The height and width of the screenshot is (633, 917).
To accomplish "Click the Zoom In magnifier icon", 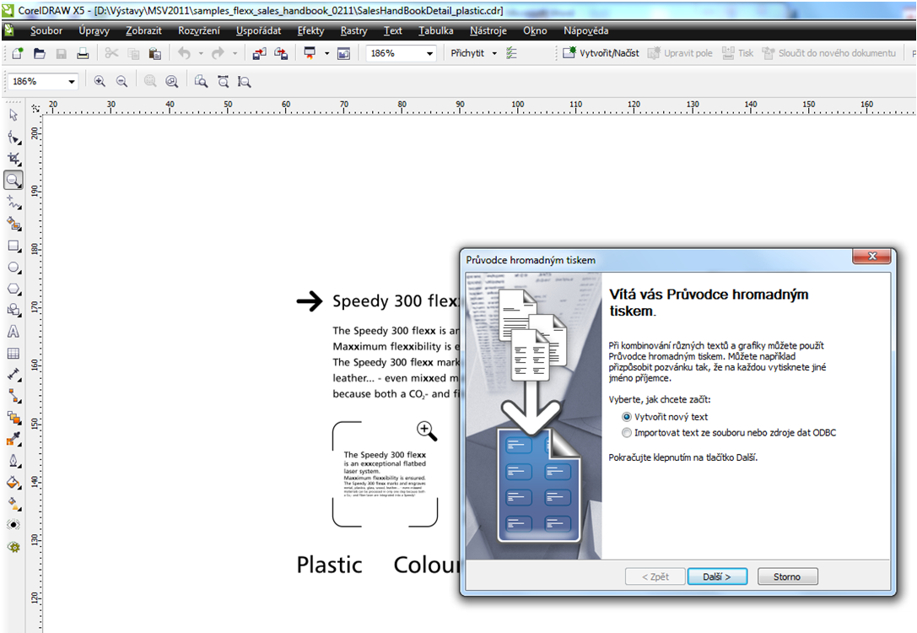I will (100, 82).
